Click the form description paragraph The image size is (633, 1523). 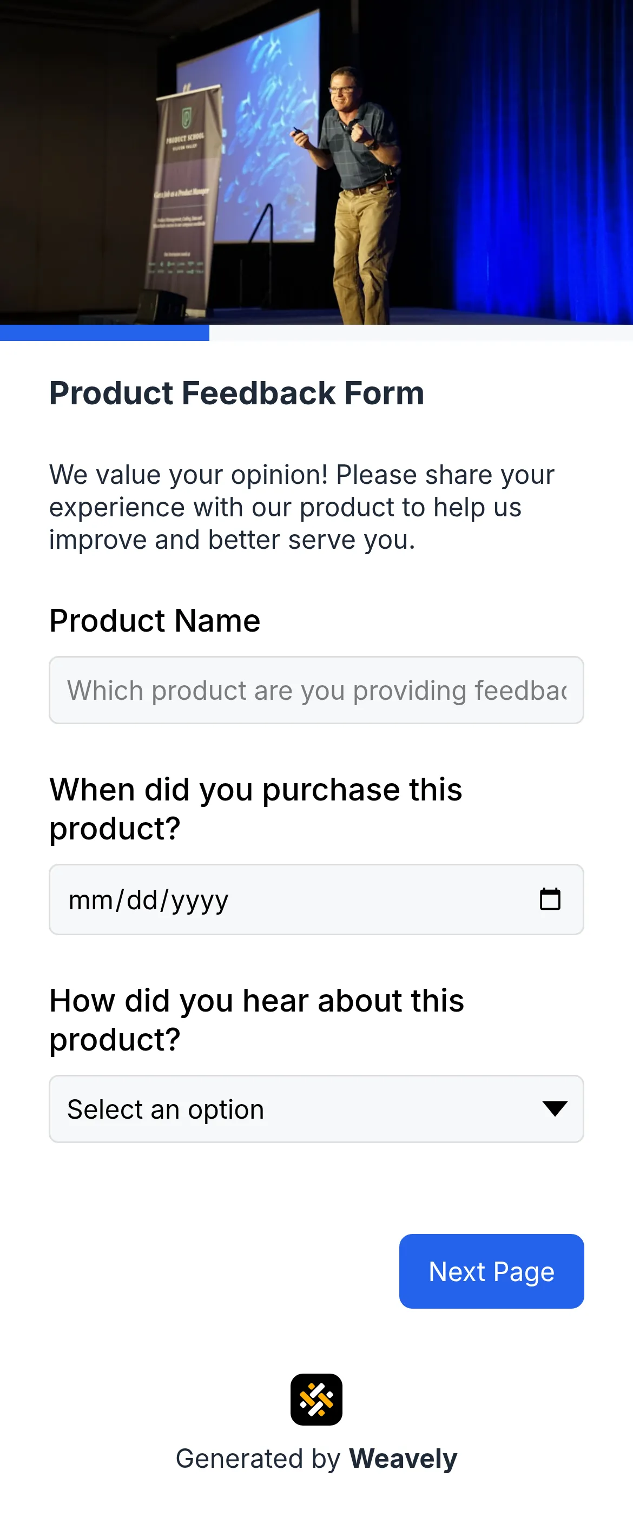tap(301, 506)
